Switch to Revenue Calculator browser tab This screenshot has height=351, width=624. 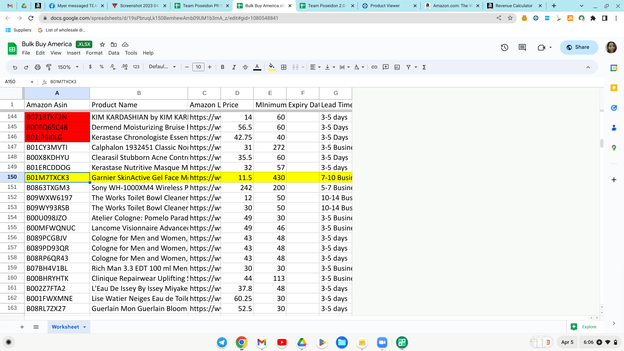coord(514,6)
